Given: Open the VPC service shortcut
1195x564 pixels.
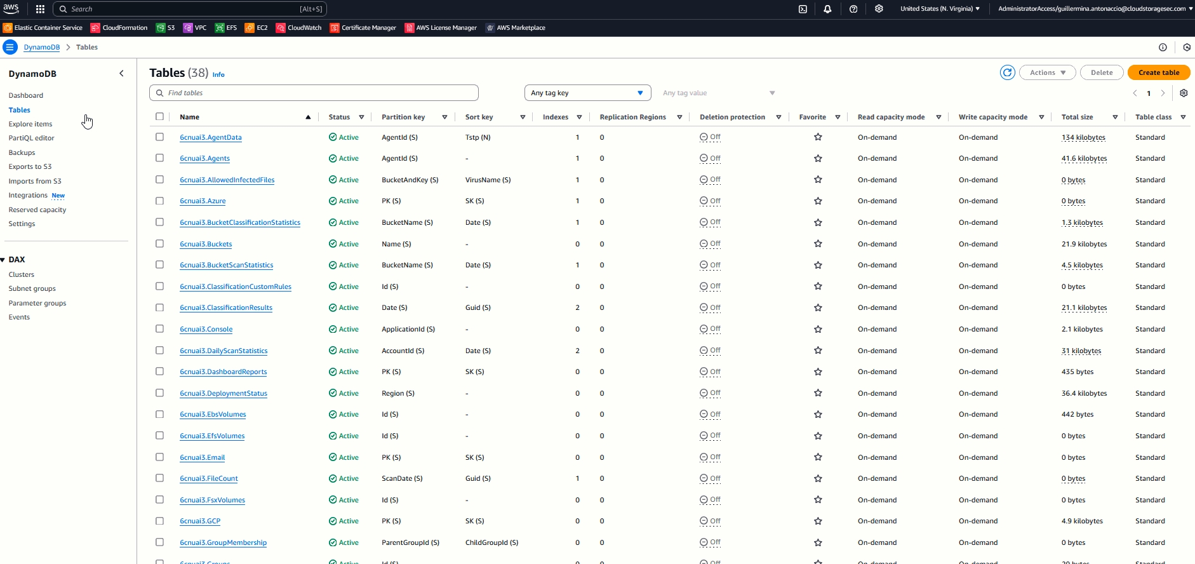Looking at the screenshot, I should tap(195, 28).
